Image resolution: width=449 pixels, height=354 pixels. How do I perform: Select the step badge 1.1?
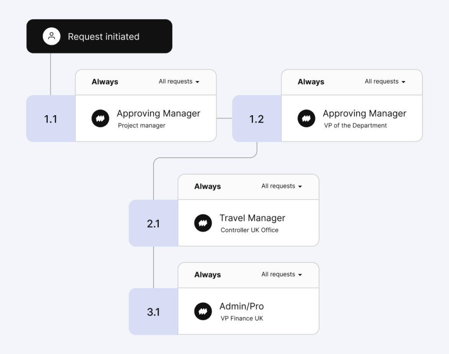(50, 118)
